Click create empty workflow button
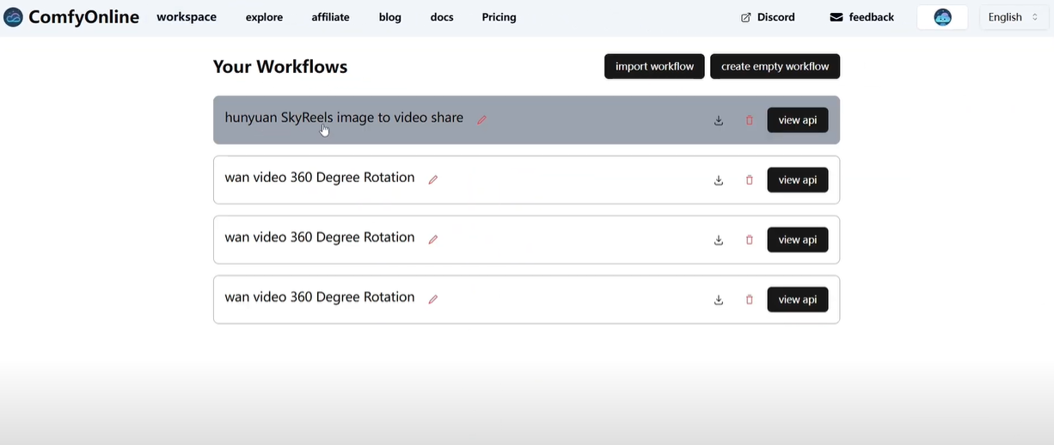Image resolution: width=1054 pixels, height=445 pixels. (x=775, y=66)
